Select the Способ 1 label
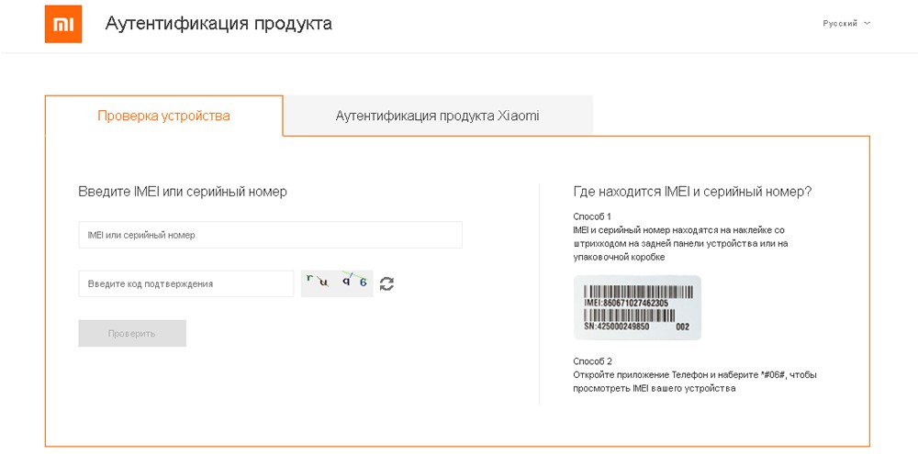This screenshot has width=918, height=454. pyautogui.click(x=592, y=216)
